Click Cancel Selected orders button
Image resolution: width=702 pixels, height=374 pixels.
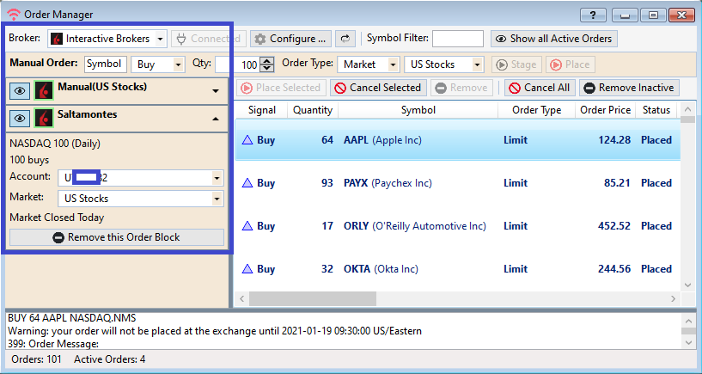click(378, 88)
